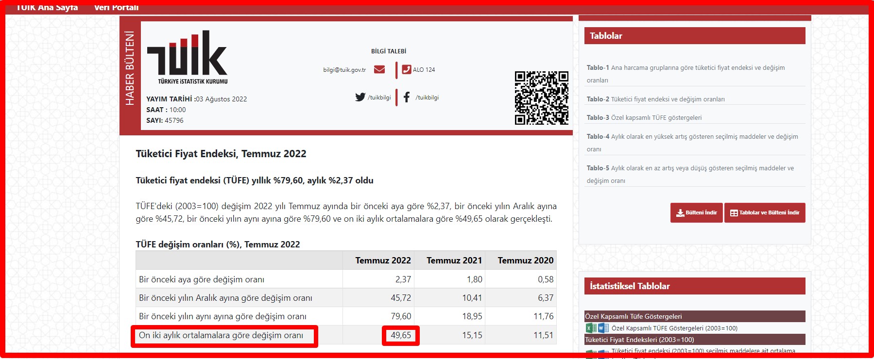The width and height of the screenshot is (874, 359).
Task: Download Excel file for Özel Kapsamlı TÜFE Göstergeleri
Action: 591,328
